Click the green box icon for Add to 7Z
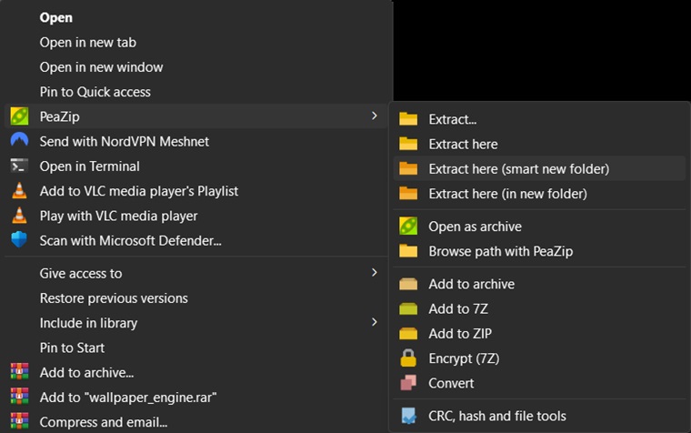The height and width of the screenshot is (433, 691). (408, 308)
